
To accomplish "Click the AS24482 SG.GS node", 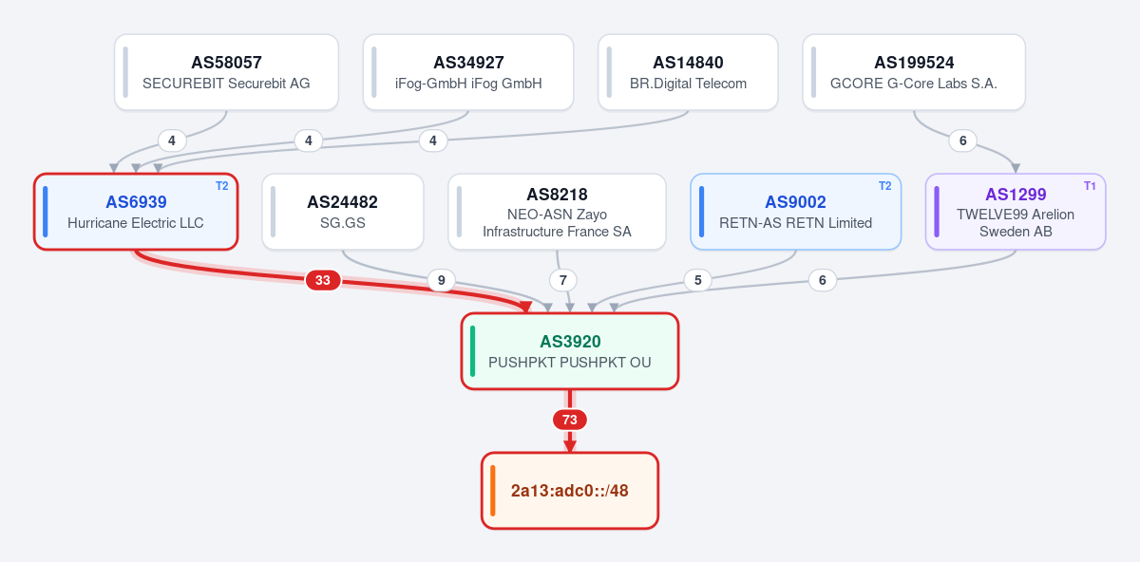I will tap(343, 212).
